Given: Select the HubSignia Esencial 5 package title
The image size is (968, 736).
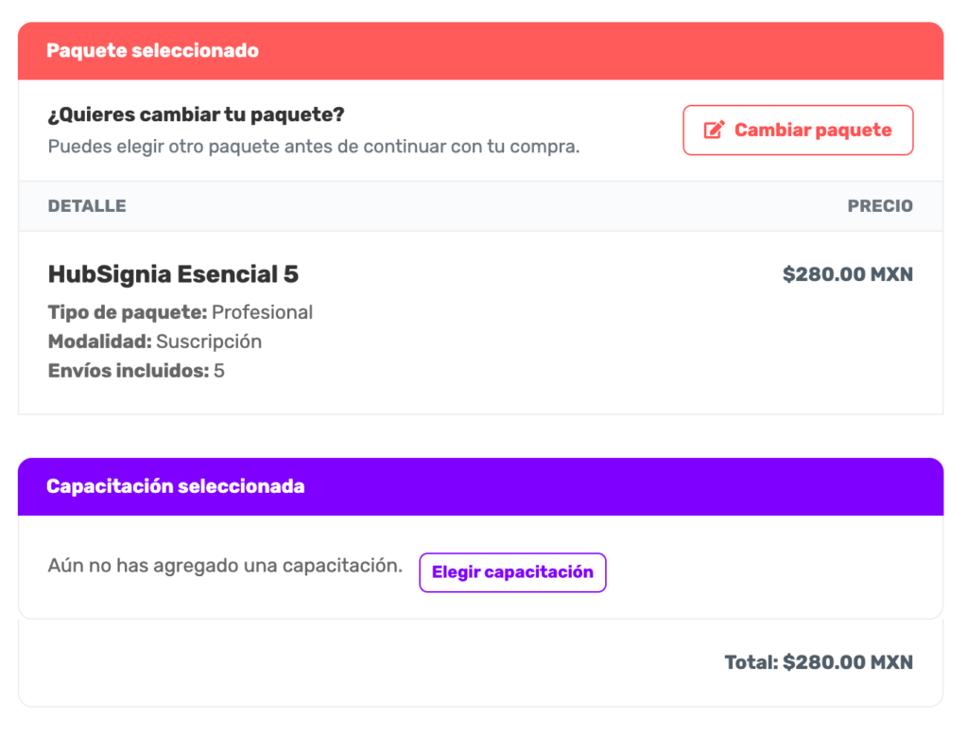Looking at the screenshot, I should 174,274.
